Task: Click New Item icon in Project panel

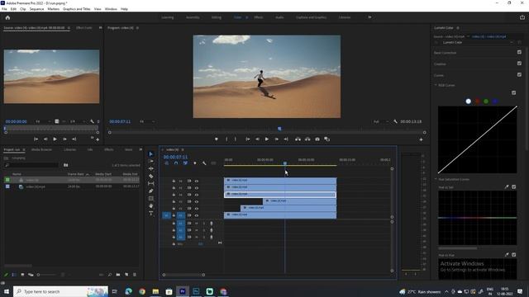Action: tap(126, 275)
